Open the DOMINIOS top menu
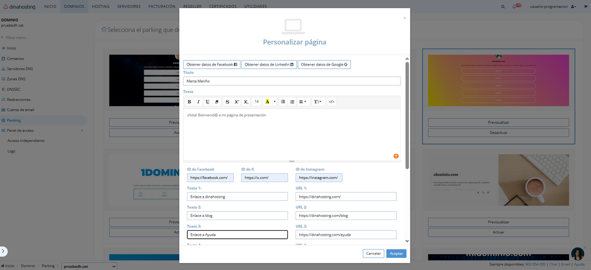The height and width of the screenshot is (270, 591). click(x=74, y=7)
